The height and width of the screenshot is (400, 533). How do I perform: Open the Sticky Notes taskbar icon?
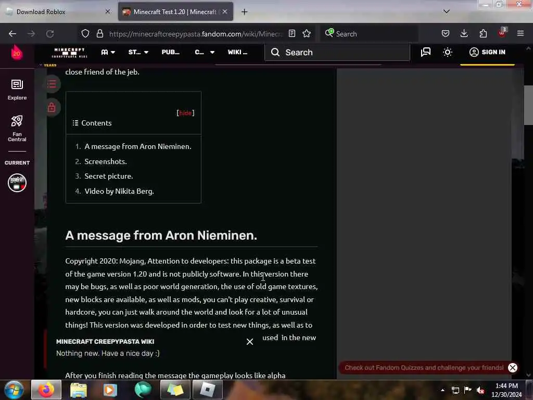[175, 390]
